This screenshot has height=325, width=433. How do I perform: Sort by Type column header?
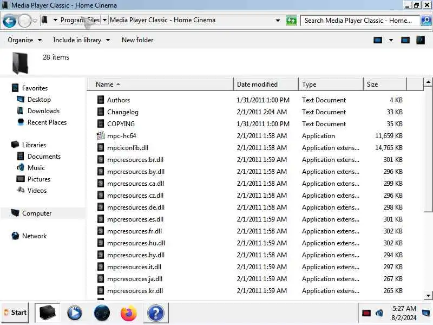(331, 84)
